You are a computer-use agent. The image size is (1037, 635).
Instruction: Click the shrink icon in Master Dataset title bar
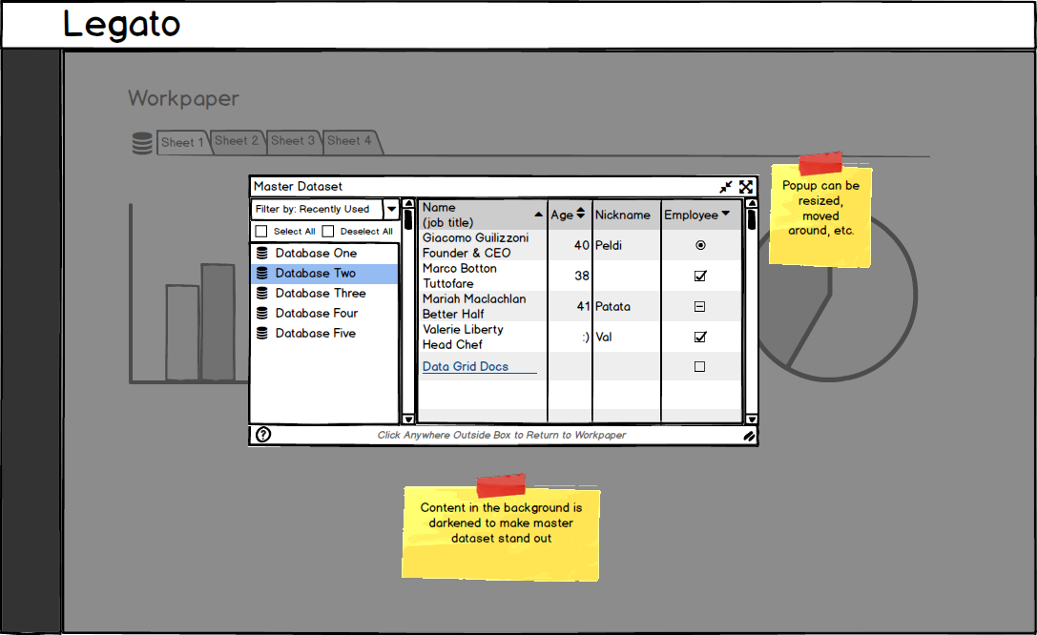[726, 187]
